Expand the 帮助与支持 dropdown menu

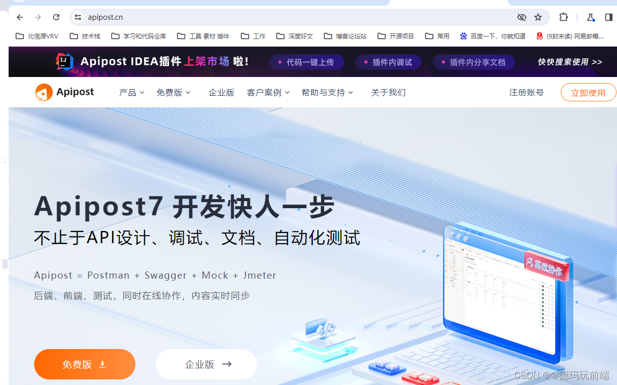point(327,92)
